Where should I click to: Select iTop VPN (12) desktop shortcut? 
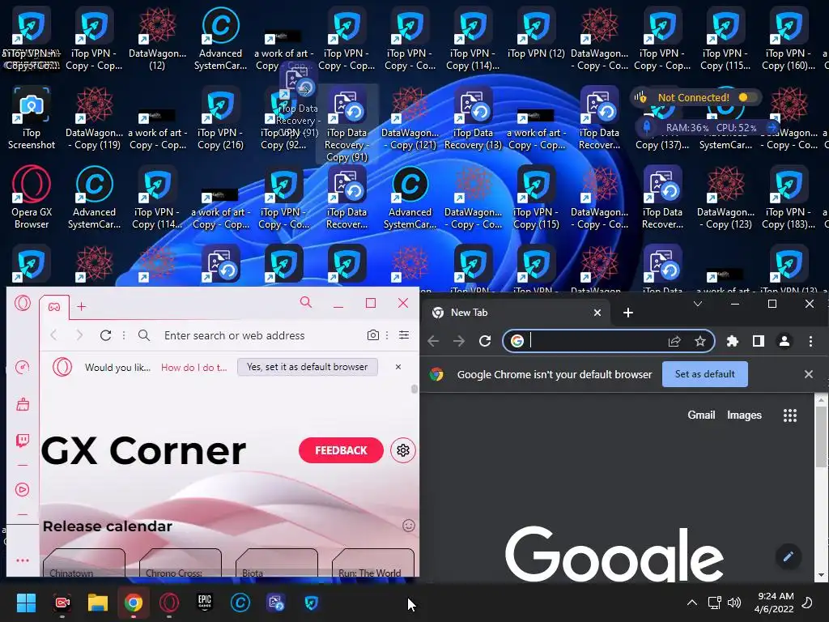pos(536,34)
